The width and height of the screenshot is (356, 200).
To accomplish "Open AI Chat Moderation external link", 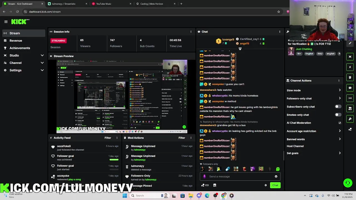I will point(340,123).
